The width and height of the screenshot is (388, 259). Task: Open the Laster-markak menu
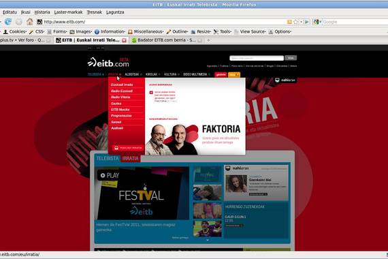coord(68,12)
